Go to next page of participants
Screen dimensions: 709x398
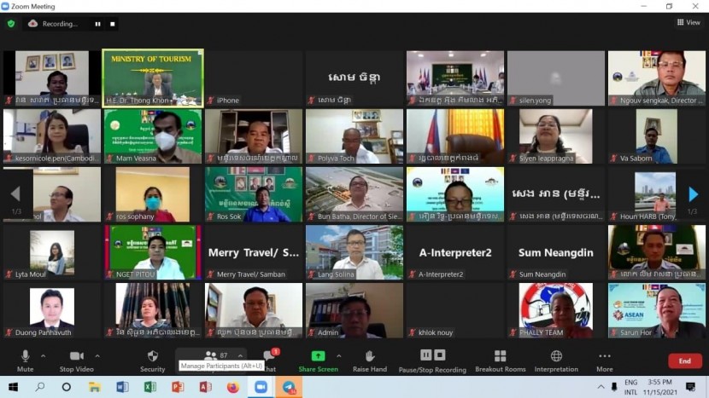click(x=693, y=195)
